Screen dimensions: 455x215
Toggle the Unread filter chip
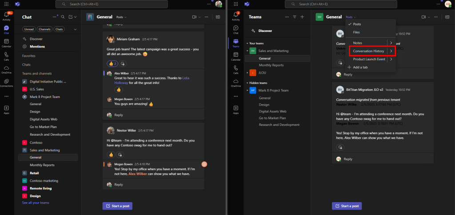click(29, 29)
